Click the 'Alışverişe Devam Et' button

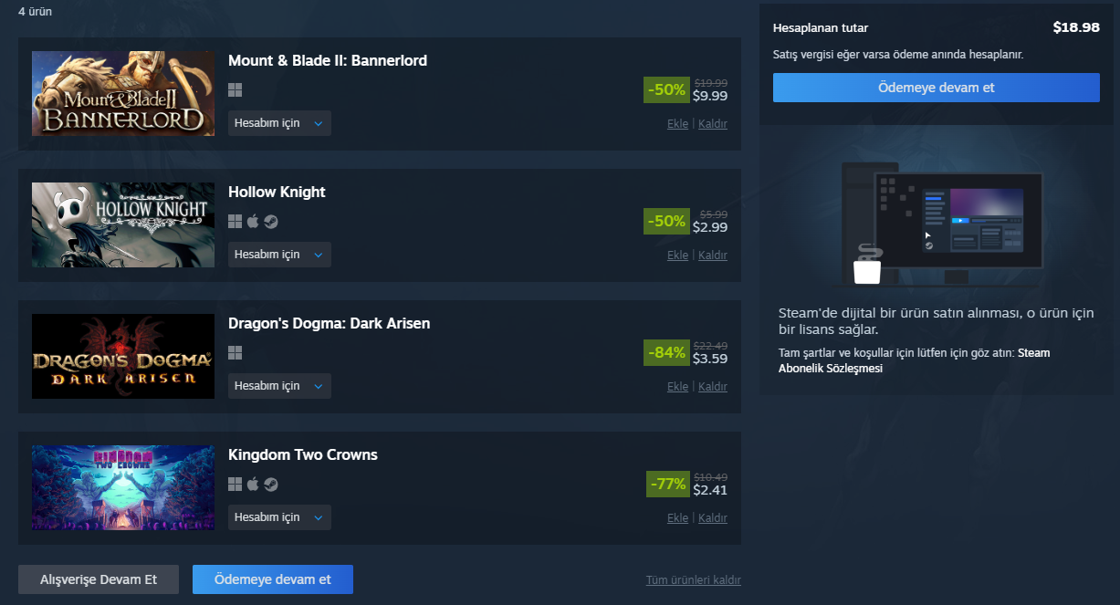(99, 579)
